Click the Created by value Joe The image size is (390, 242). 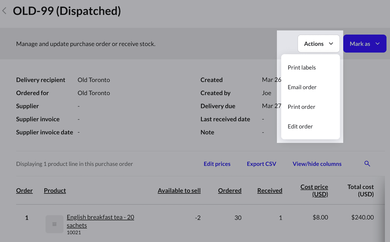pyautogui.click(x=267, y=93)
